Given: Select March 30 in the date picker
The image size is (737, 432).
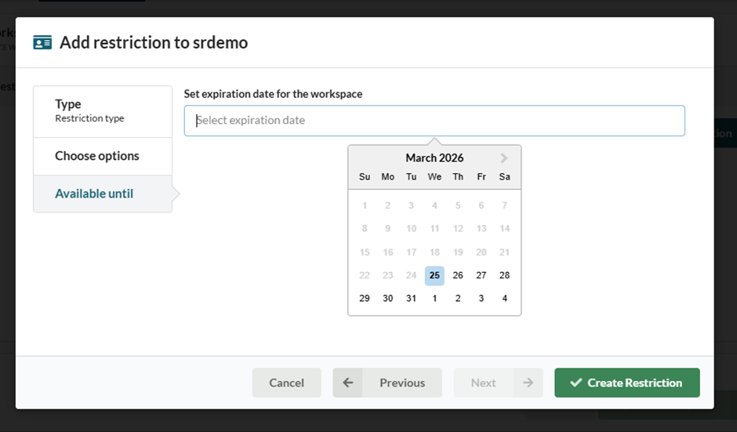Looking at the screenshot, I should click(x=388, y=298).
